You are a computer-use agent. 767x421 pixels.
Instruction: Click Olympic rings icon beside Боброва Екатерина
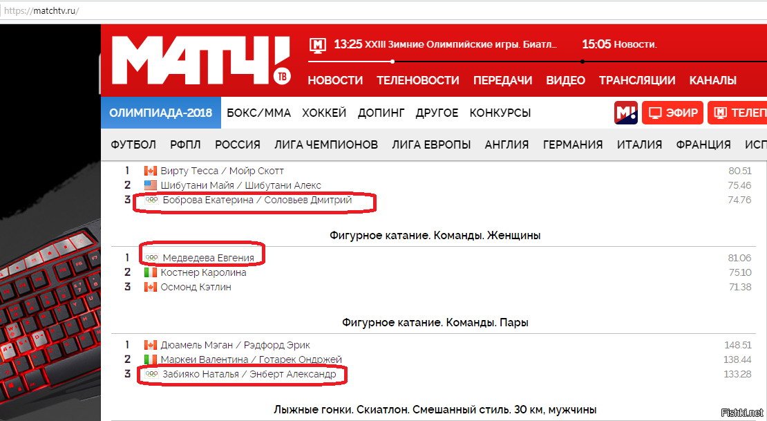pos(151,200)
